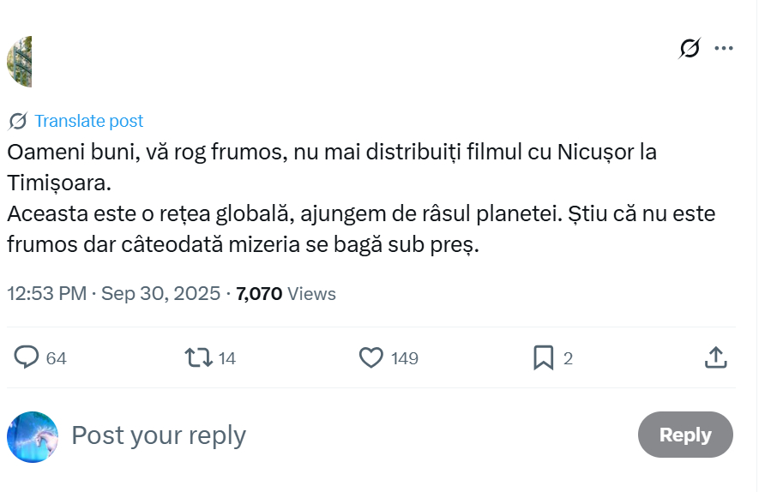Click the Romanian post text body
This screenshot has width=783, height=492.
click(x=343, y=199)
